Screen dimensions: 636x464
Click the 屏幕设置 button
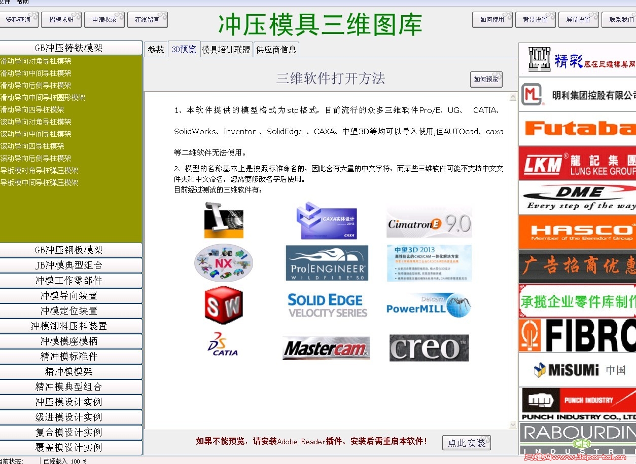(x=579, y=20)
